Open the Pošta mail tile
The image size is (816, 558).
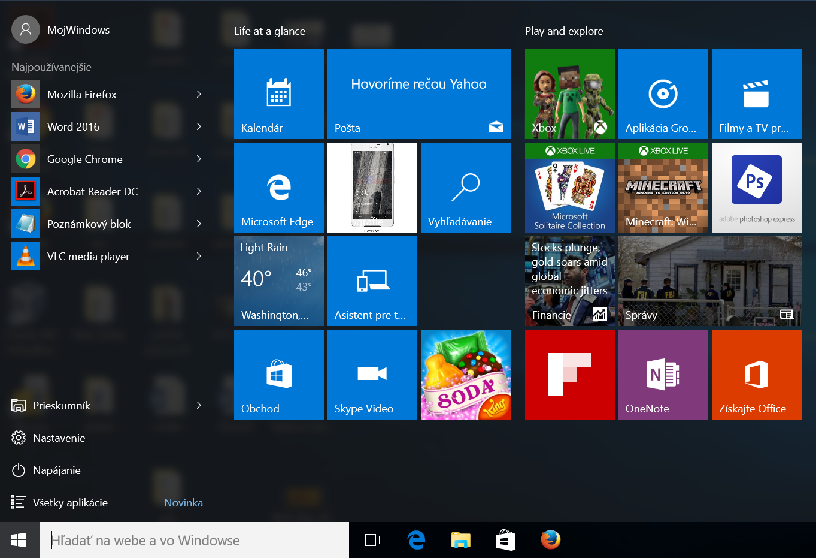[x=419, y=94]
